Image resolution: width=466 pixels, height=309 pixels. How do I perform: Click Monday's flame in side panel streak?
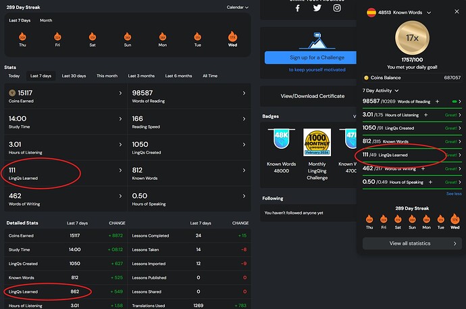pos(426,220)
